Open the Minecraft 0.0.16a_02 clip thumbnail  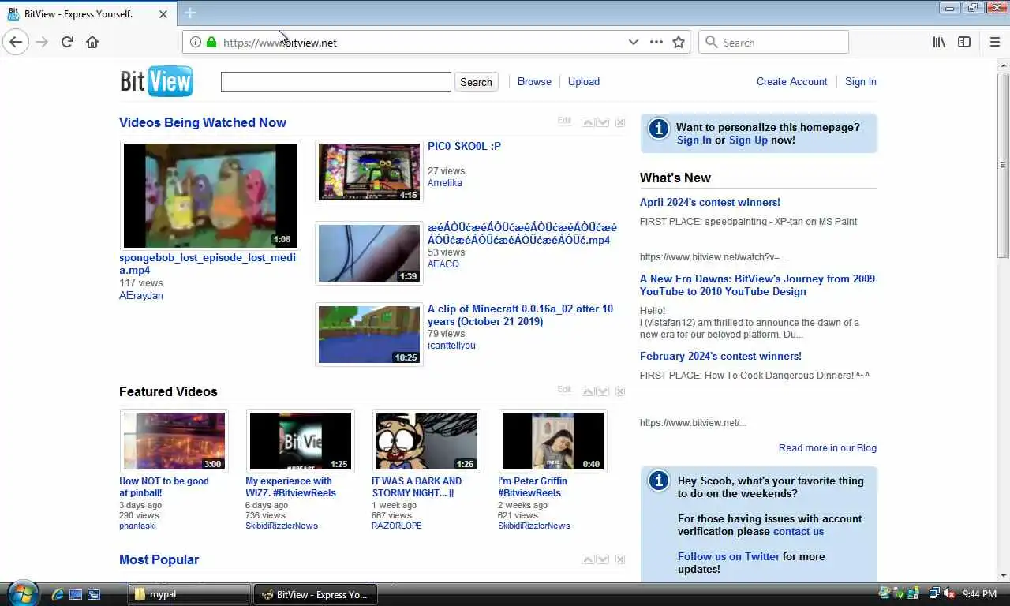(x=369, y=335)
